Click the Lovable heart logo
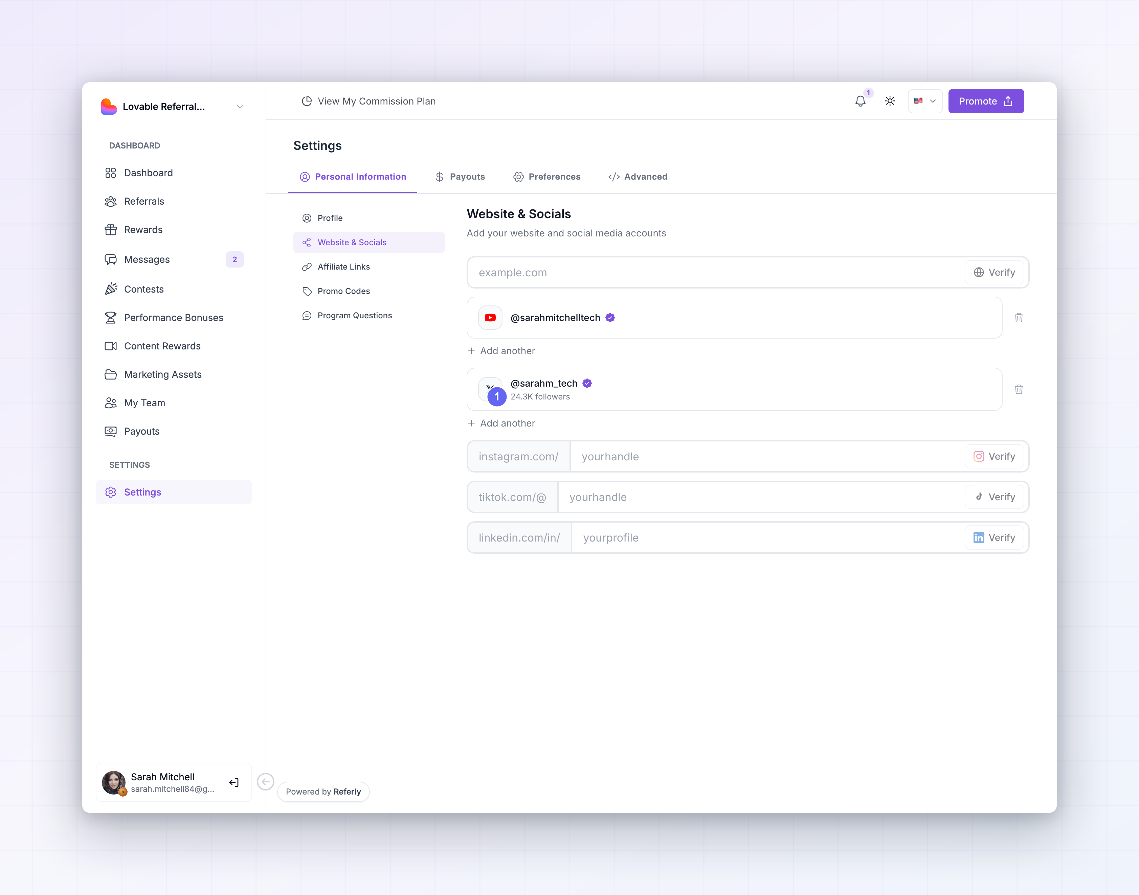 tap(109, 106)
